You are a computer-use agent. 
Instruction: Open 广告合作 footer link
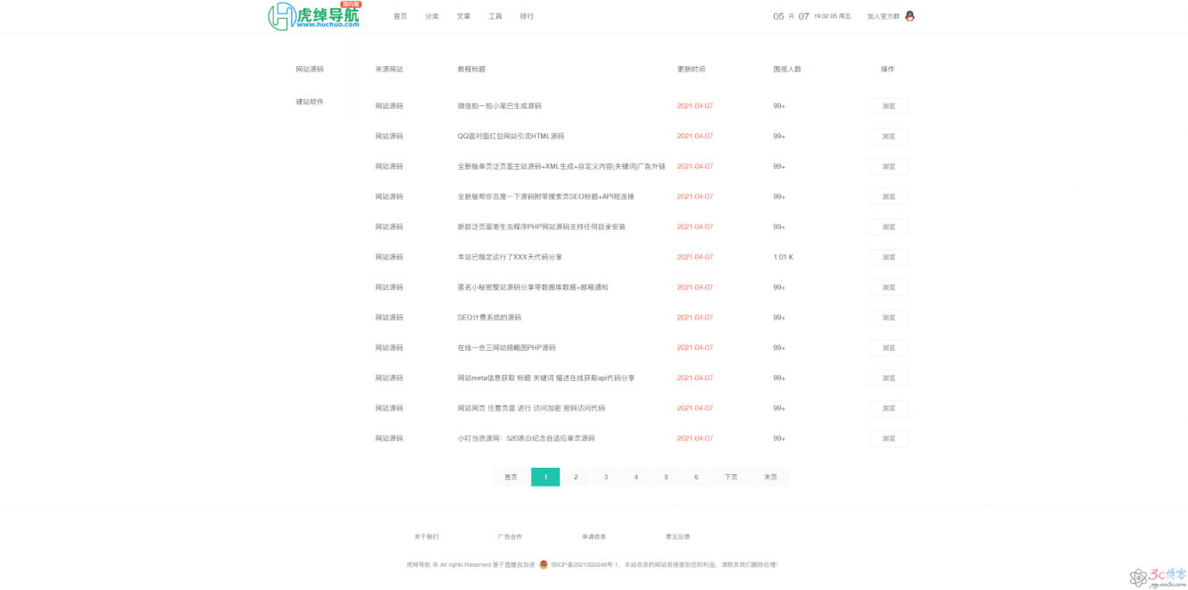click(x=511, y=536)
